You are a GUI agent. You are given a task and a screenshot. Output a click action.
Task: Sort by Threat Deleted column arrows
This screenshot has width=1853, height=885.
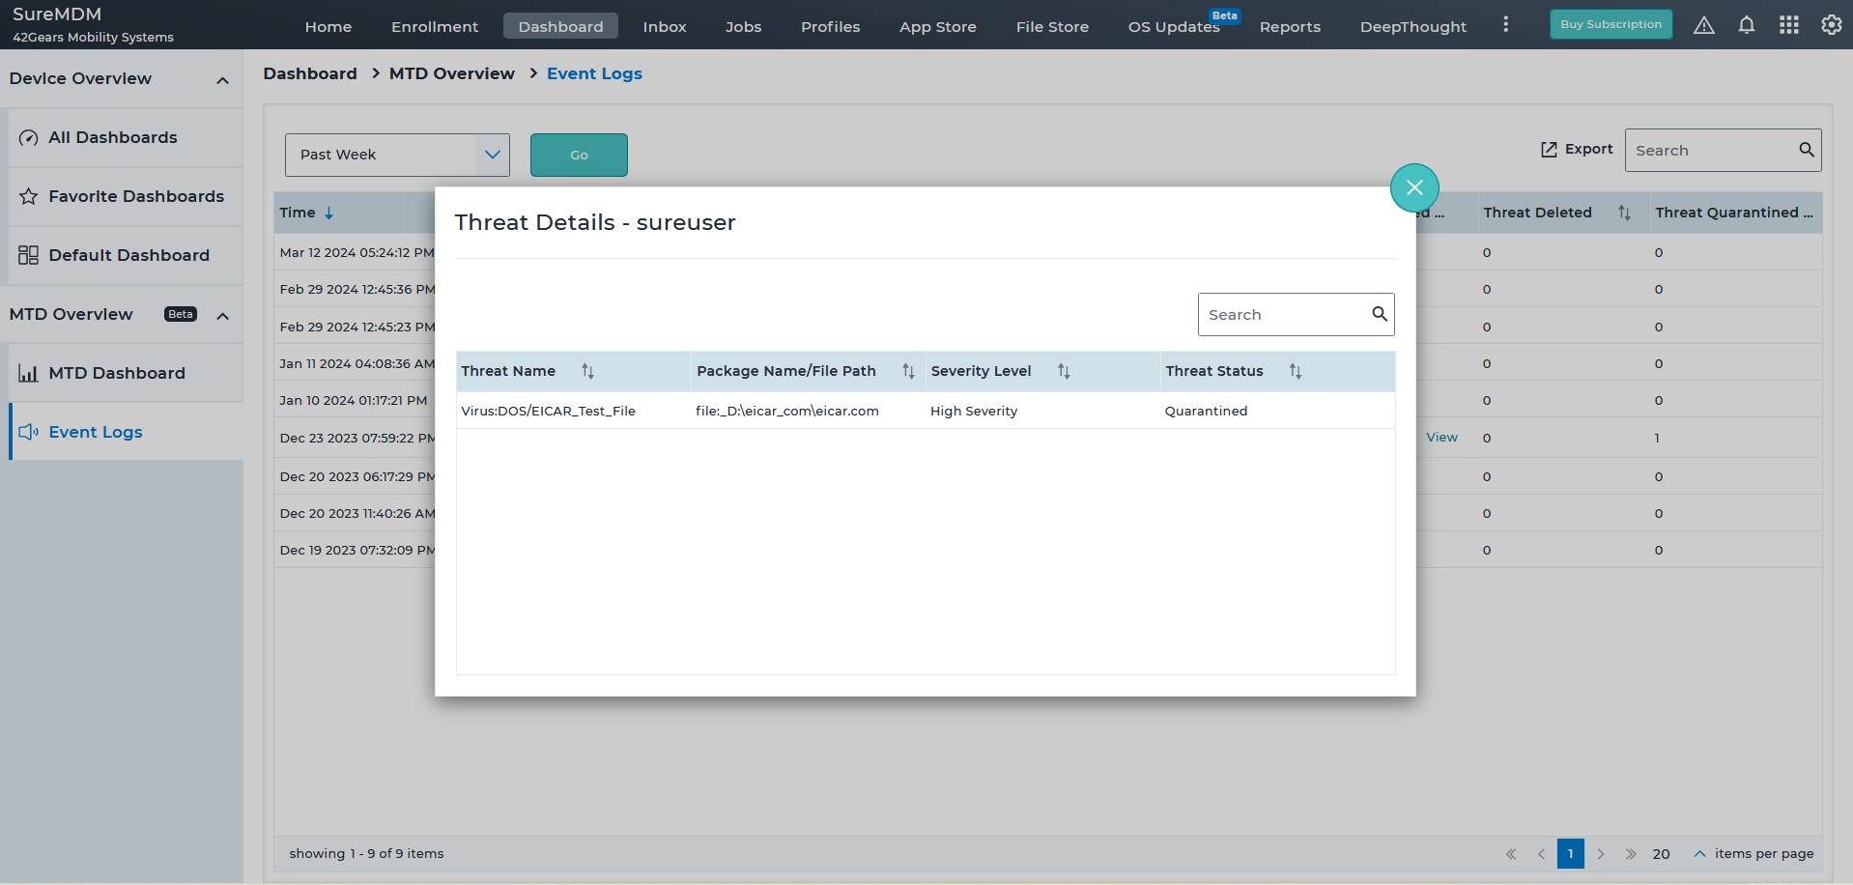coord(1624,213)
